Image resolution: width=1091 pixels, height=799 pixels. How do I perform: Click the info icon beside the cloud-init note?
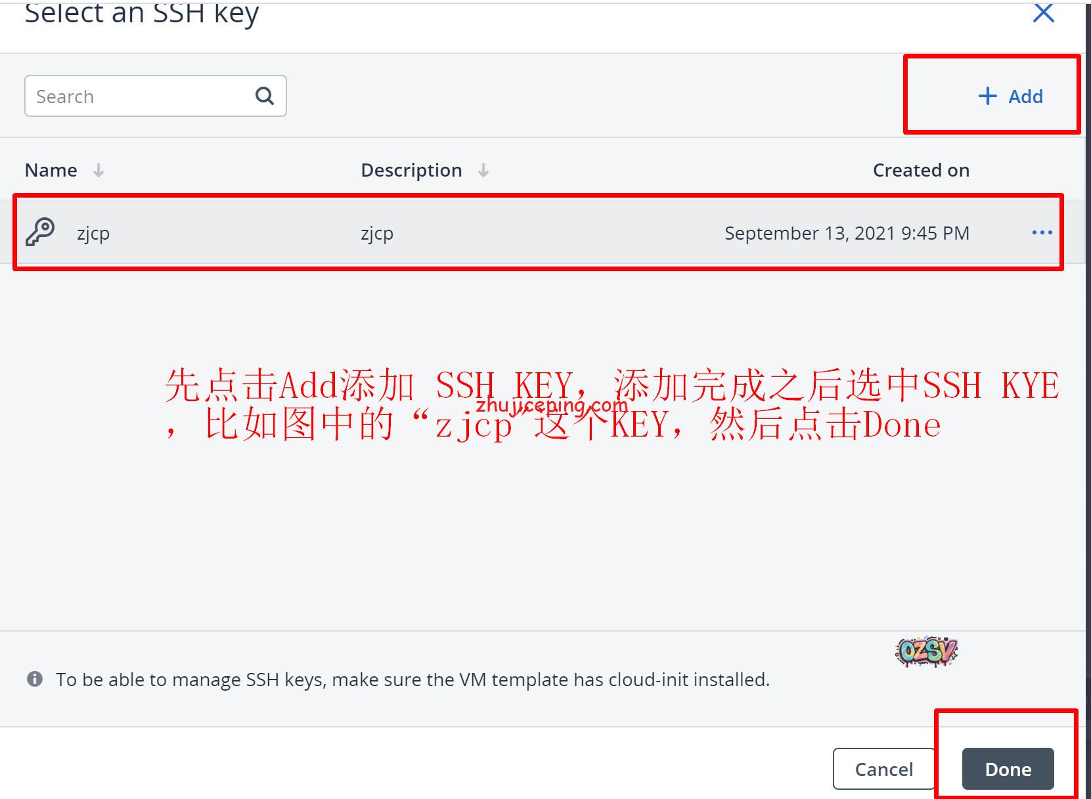[x=35, y=679]
